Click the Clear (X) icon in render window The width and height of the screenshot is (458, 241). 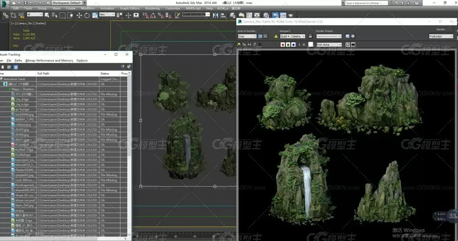pos(260,45)
